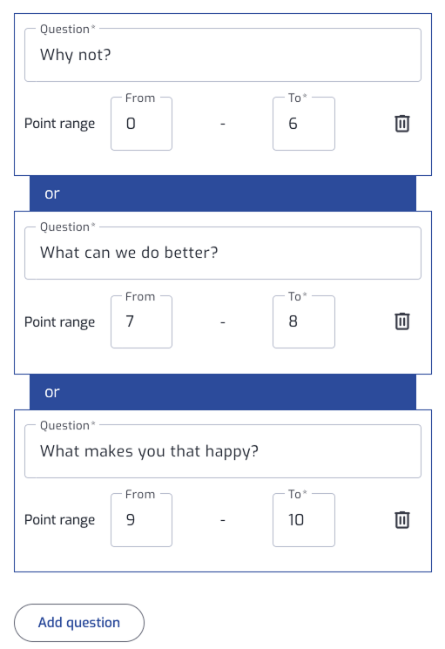Click the dash between 0 and 6
This screenshot has height=649, width=445.
pos(223,124)
